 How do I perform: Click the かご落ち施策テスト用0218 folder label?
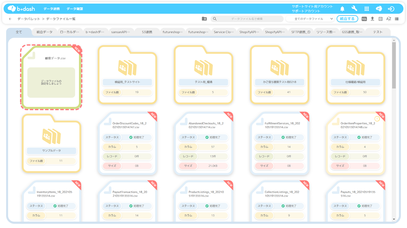(x=279, y=82)
